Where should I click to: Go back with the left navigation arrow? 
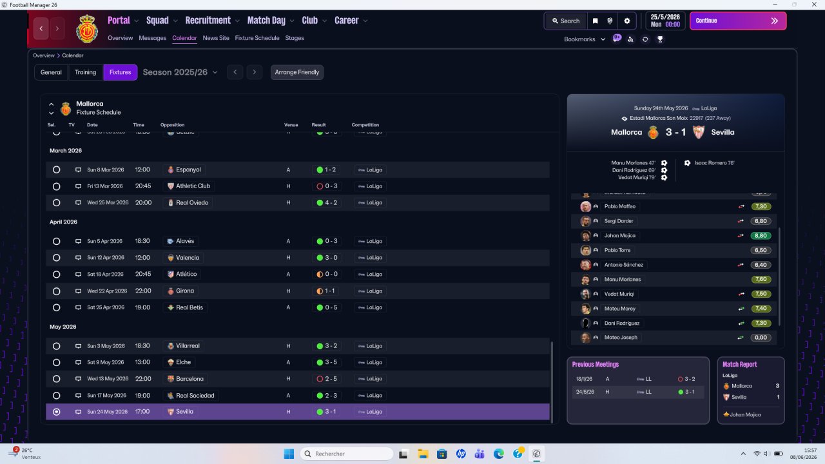coord(41,28)
